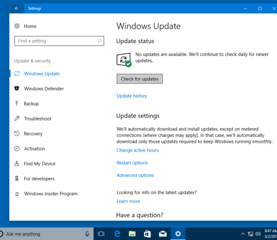Click the volume speaker icon in tray
The width and height of the screenshot is (277, 240).
pyautogui.click(x=258, y=234)
